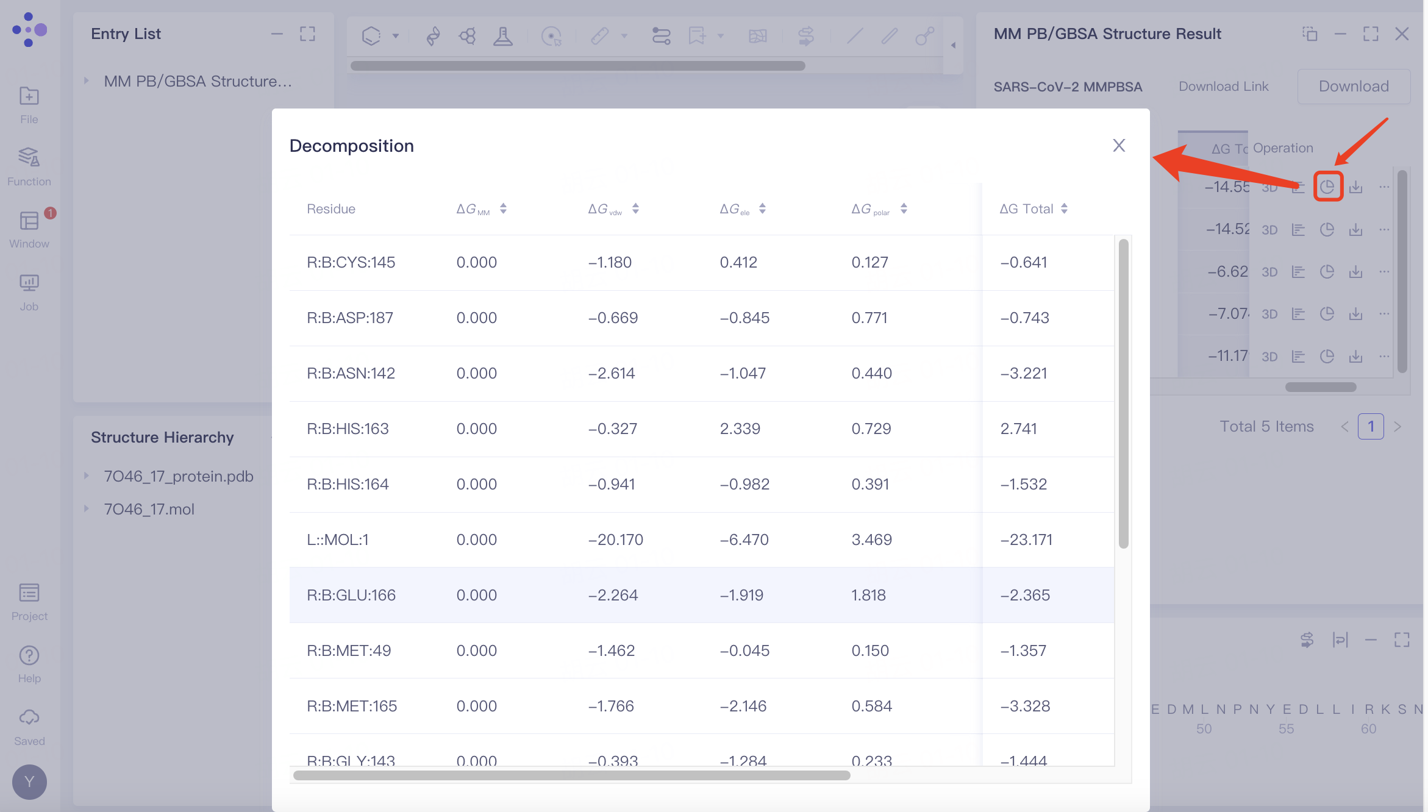Sort by ΔG vdw column
This screenshot has height=812, width=1428.
point(635,208)
